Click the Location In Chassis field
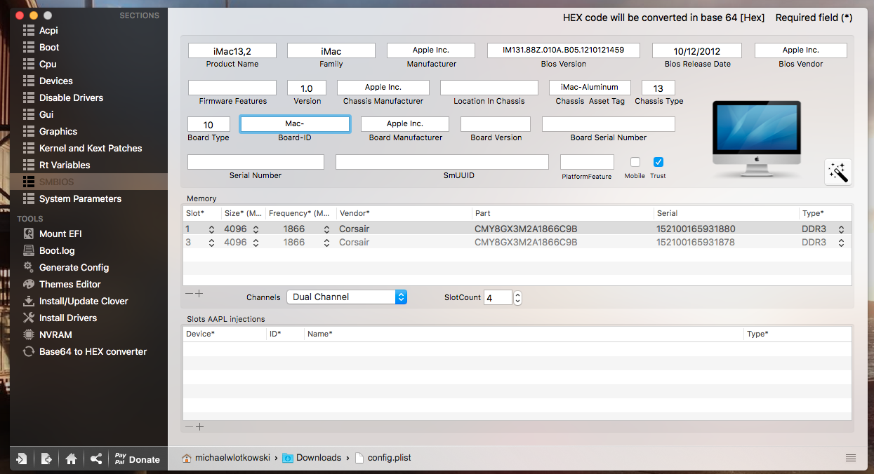874x474 pixels. tap(489, 88)
